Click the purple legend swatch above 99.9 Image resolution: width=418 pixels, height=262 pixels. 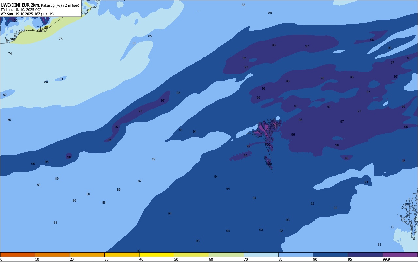tap(400, 254)
